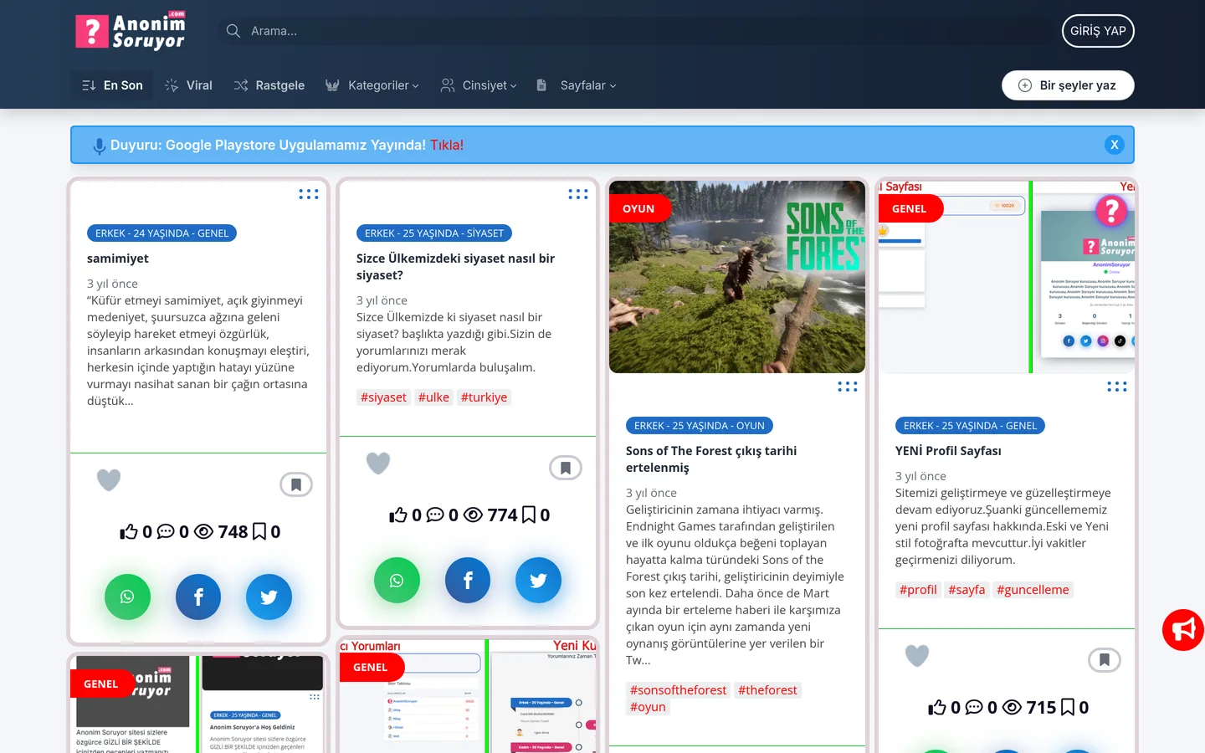1205x753 pixels.
Task: Like the samimiyet post with heart
Action: pyautogui.click(x=109, y=480)
